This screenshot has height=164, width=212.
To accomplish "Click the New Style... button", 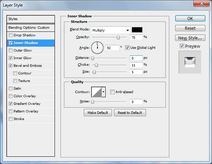I will click(x=190, y=38).
